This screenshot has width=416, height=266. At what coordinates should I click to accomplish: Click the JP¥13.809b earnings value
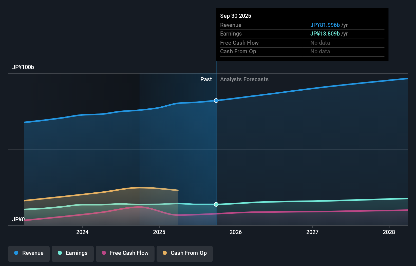tap(325, 34)
